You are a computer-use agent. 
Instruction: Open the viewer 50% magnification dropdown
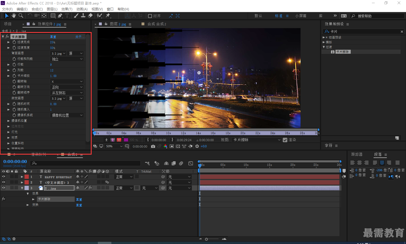pos(114,146)
